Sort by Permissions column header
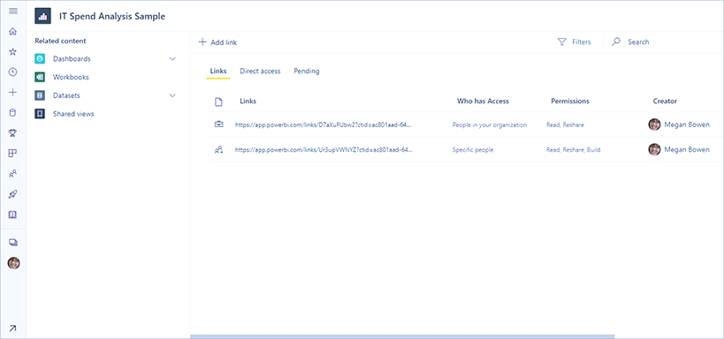Viewport: 724px width, 339px height. [570, 101]
